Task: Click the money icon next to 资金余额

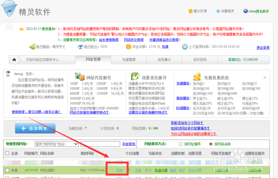Action: tap(128, 47)
